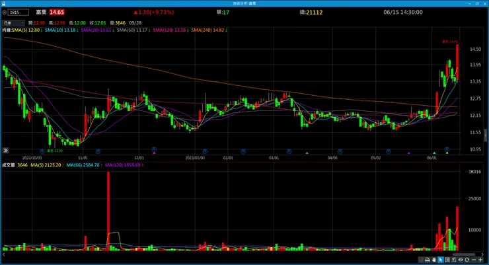The image size is (489, 265).
Task: Click the SMA(60) 13.17 indicator label
Action: coord(133,30)
